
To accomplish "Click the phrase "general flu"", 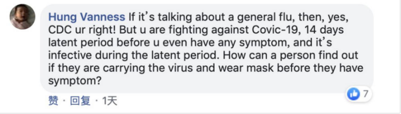I will click(230, 17).
